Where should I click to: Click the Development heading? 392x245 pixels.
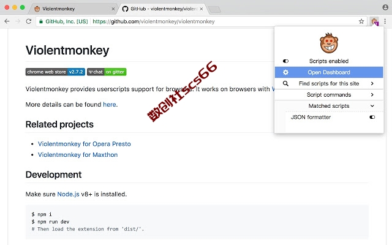[53, 175]
